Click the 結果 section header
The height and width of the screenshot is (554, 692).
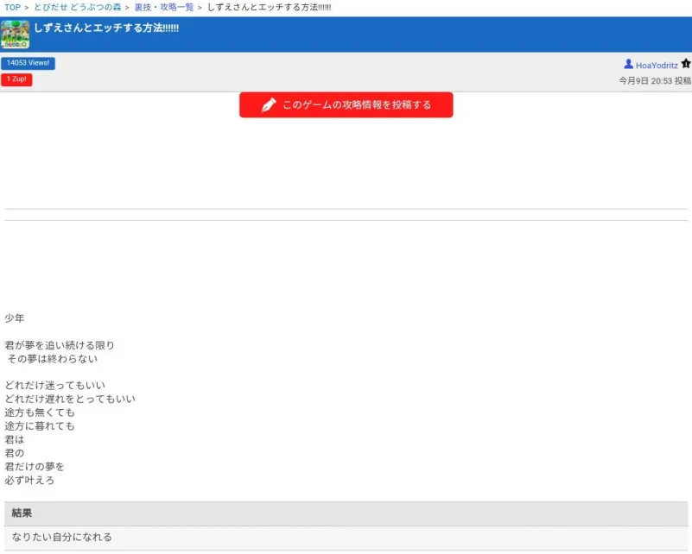[x=22, y=513]
